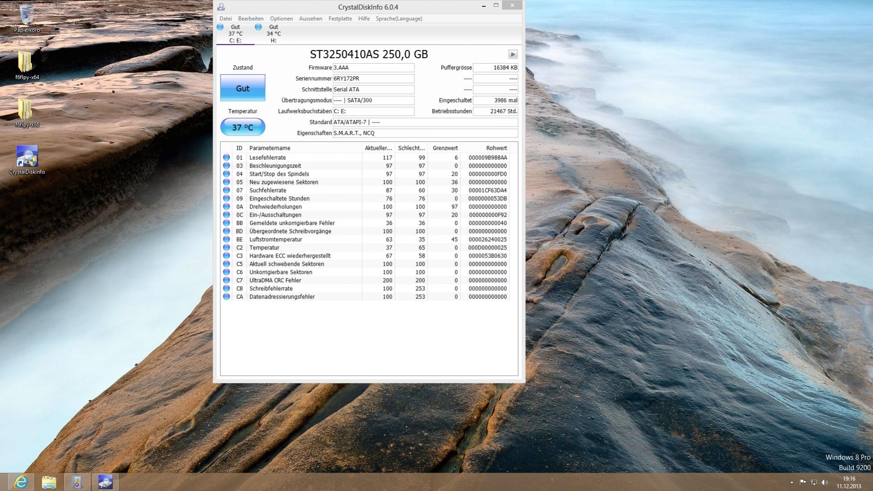873x491 pixels.
Task: Click the Standard field ATA/ATAPI-7
Action: tap(425, 122)
